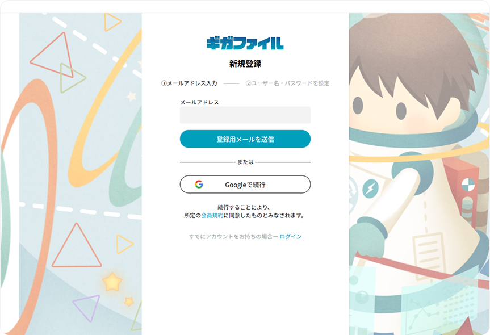Click the ギガファイル logo
The width and height of the screenshot is (490, 335).
tap(245, 43)
